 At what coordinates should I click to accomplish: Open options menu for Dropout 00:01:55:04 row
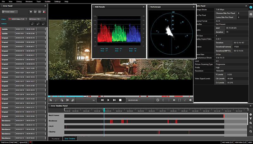[45, 116]
